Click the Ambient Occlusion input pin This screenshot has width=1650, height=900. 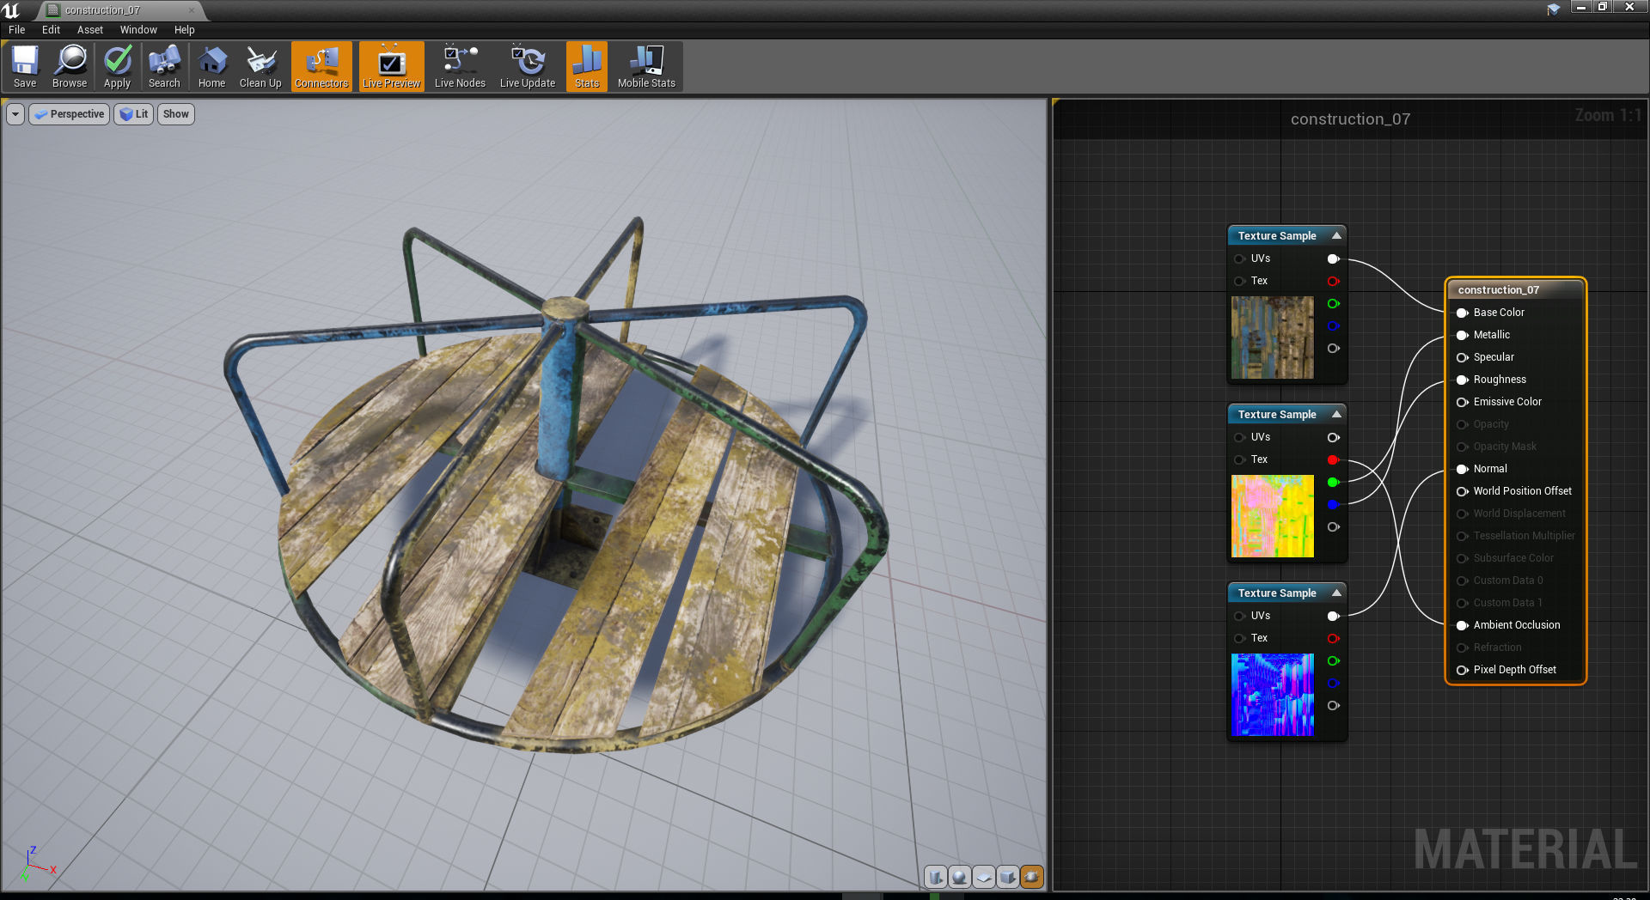pos(1462,625)
